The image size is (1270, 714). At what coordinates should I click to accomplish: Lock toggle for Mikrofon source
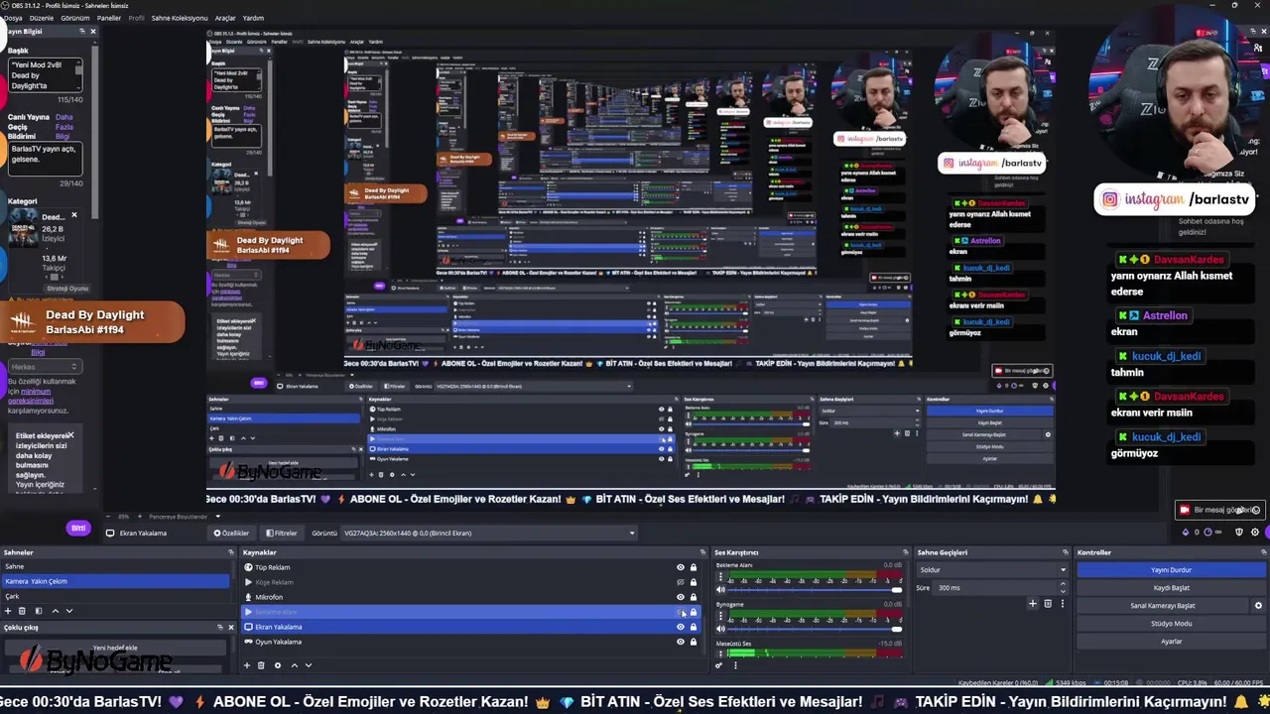pyautogui.click(x=694, y=597)
